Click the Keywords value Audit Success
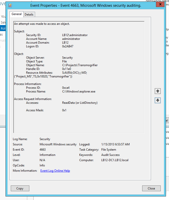 [110, 155]
